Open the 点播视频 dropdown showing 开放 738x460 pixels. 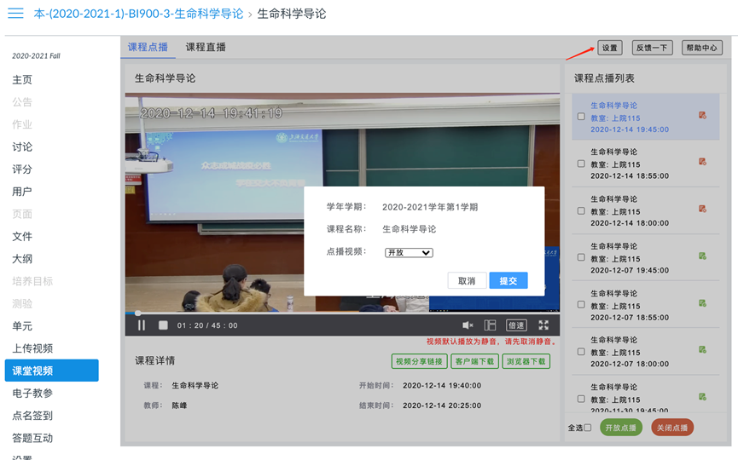[409, 252]
